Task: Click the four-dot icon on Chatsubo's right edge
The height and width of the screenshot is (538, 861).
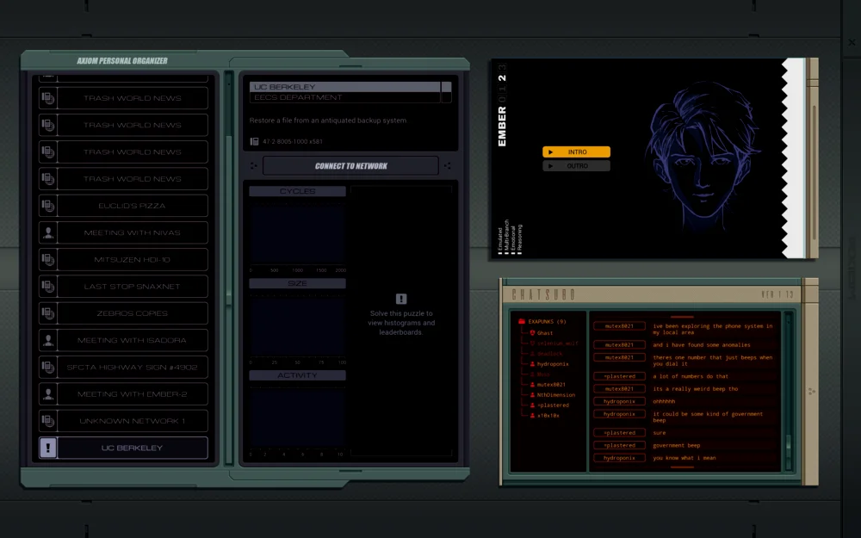Action: pos(810,392)
